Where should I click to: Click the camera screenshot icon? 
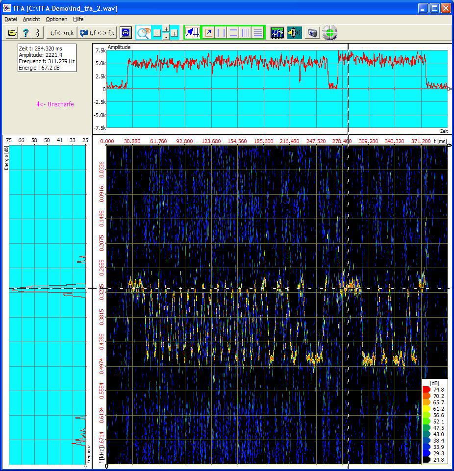click(313, 33)
